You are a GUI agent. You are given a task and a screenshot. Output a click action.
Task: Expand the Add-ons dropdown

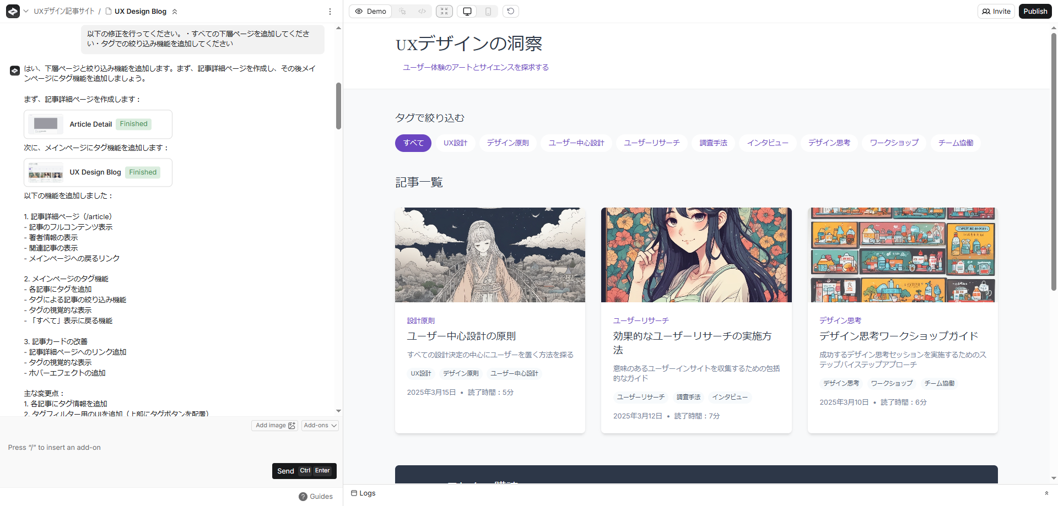point(320,426)
